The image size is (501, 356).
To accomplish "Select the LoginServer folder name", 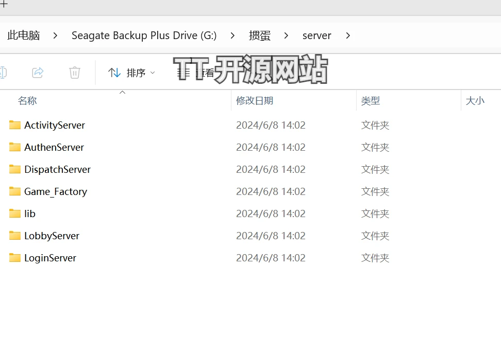I will [x=50, y=258].
